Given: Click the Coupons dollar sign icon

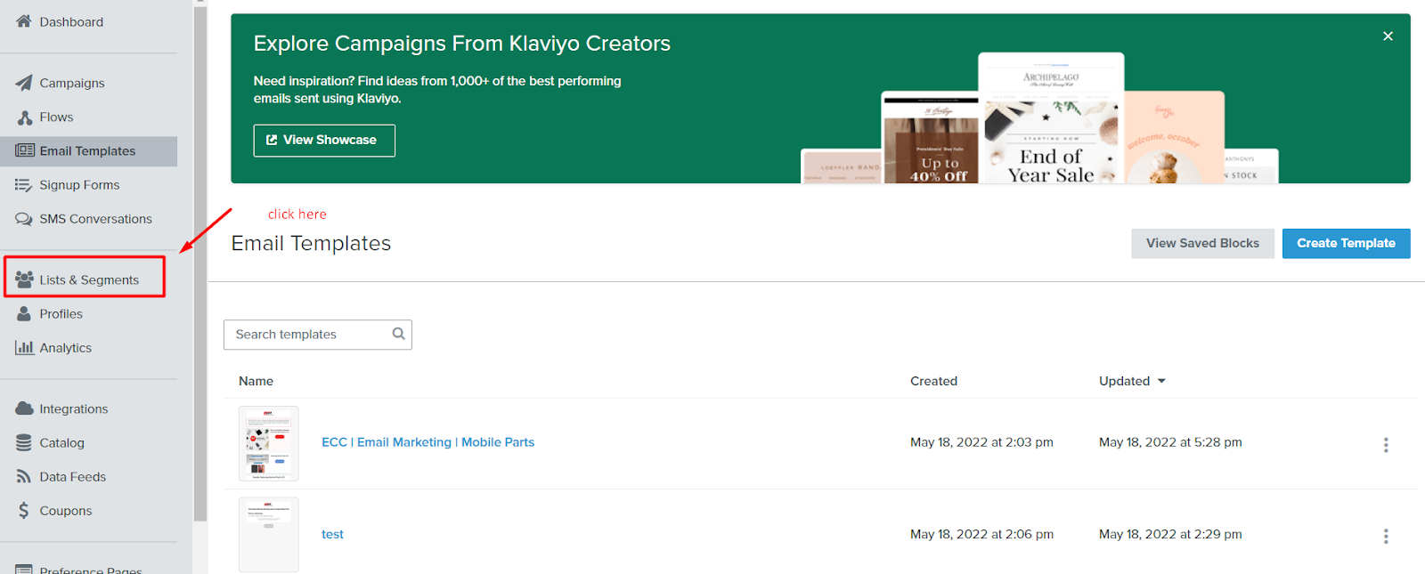Looking at the screenshot, I should coord(24,511).
